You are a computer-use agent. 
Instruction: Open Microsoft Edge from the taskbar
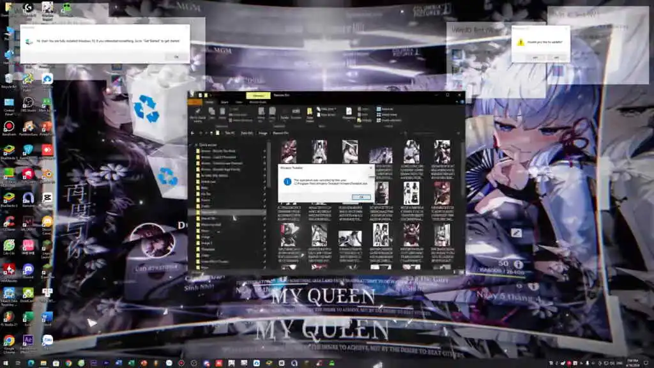(x=31, y=363)
